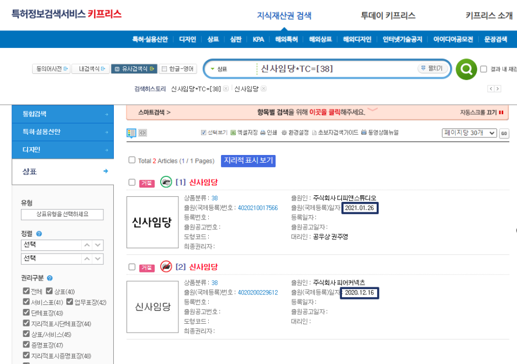
Task: Toggle 한글-영어 checkbox
Action: pyautogui.click(x=164, y=69)
